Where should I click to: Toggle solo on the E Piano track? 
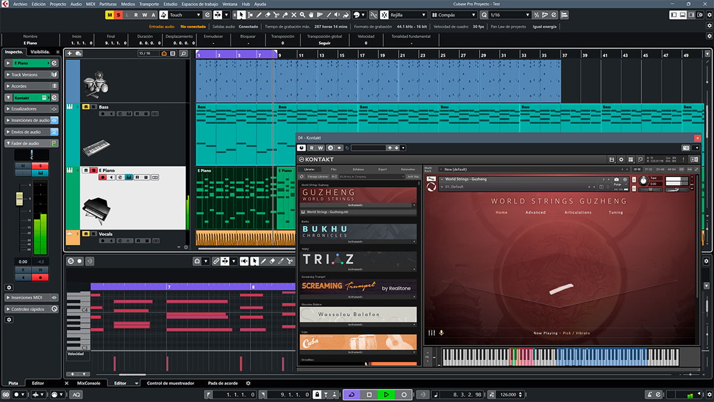[93, 170]
